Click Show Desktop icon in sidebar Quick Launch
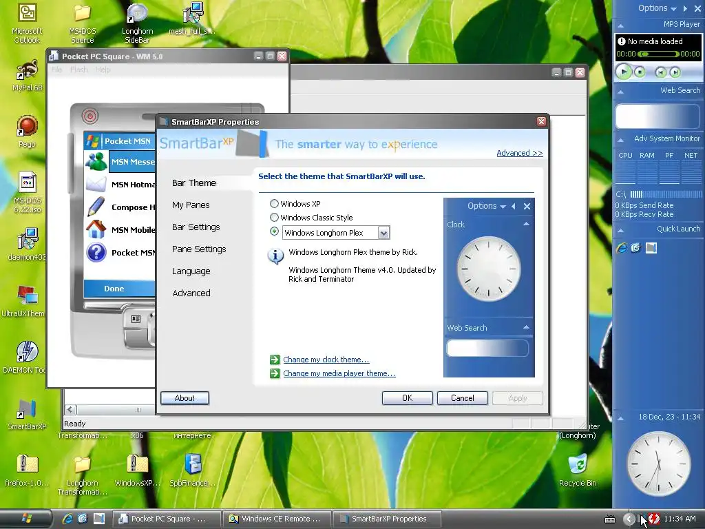Screen dimensions: 705x529 651,248
